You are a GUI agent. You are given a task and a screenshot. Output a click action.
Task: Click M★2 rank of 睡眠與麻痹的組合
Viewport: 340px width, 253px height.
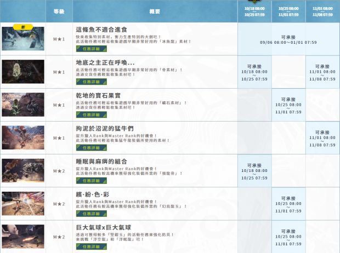pyautogui.click(x=59, y=171)
